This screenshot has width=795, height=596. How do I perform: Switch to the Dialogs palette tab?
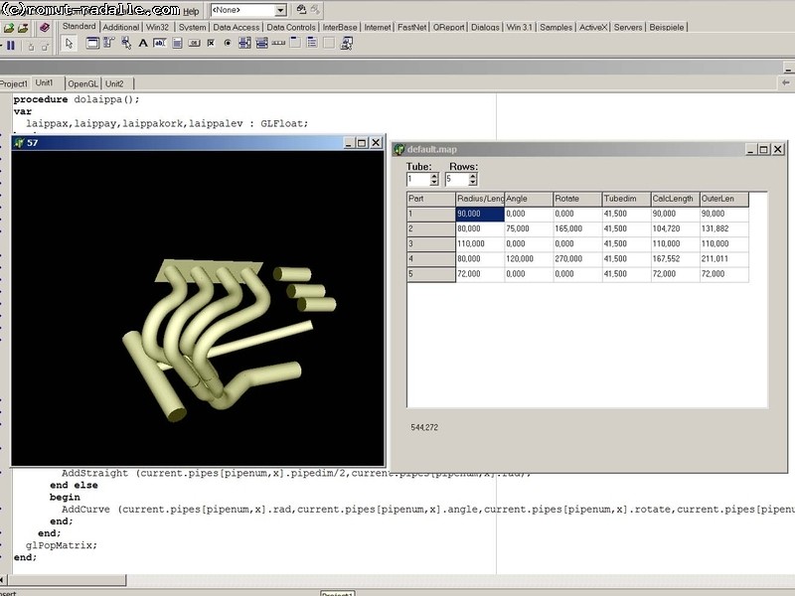click(x=485, y=27)
